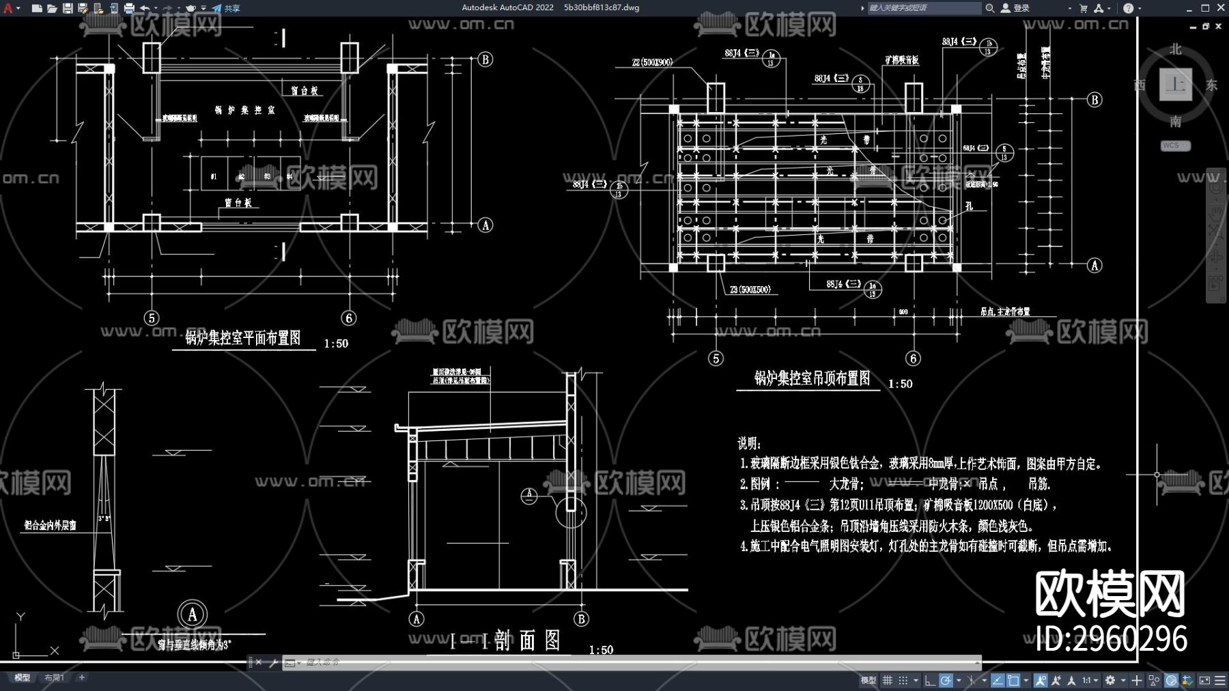
Task: Select the Plot (print) icon
Action: tap(130, 8)
